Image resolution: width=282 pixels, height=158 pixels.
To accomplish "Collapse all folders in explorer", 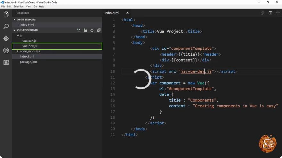I will [99, 30].
